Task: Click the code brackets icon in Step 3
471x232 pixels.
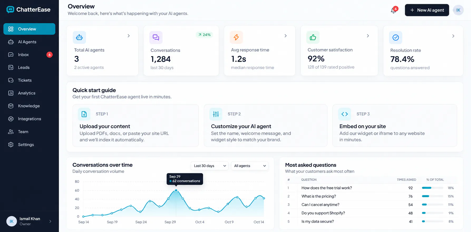Action: [x=344, y=114]
